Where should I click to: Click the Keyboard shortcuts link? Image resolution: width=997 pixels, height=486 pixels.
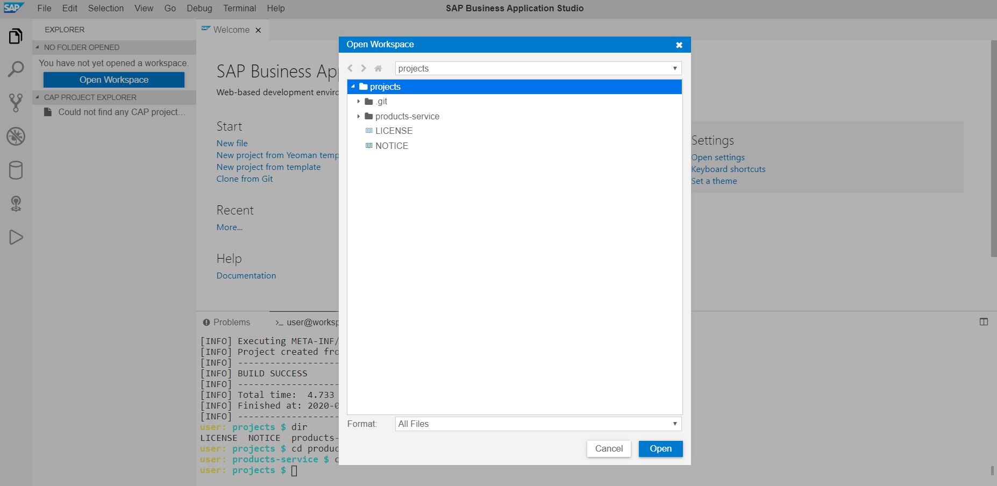point(728,169)
